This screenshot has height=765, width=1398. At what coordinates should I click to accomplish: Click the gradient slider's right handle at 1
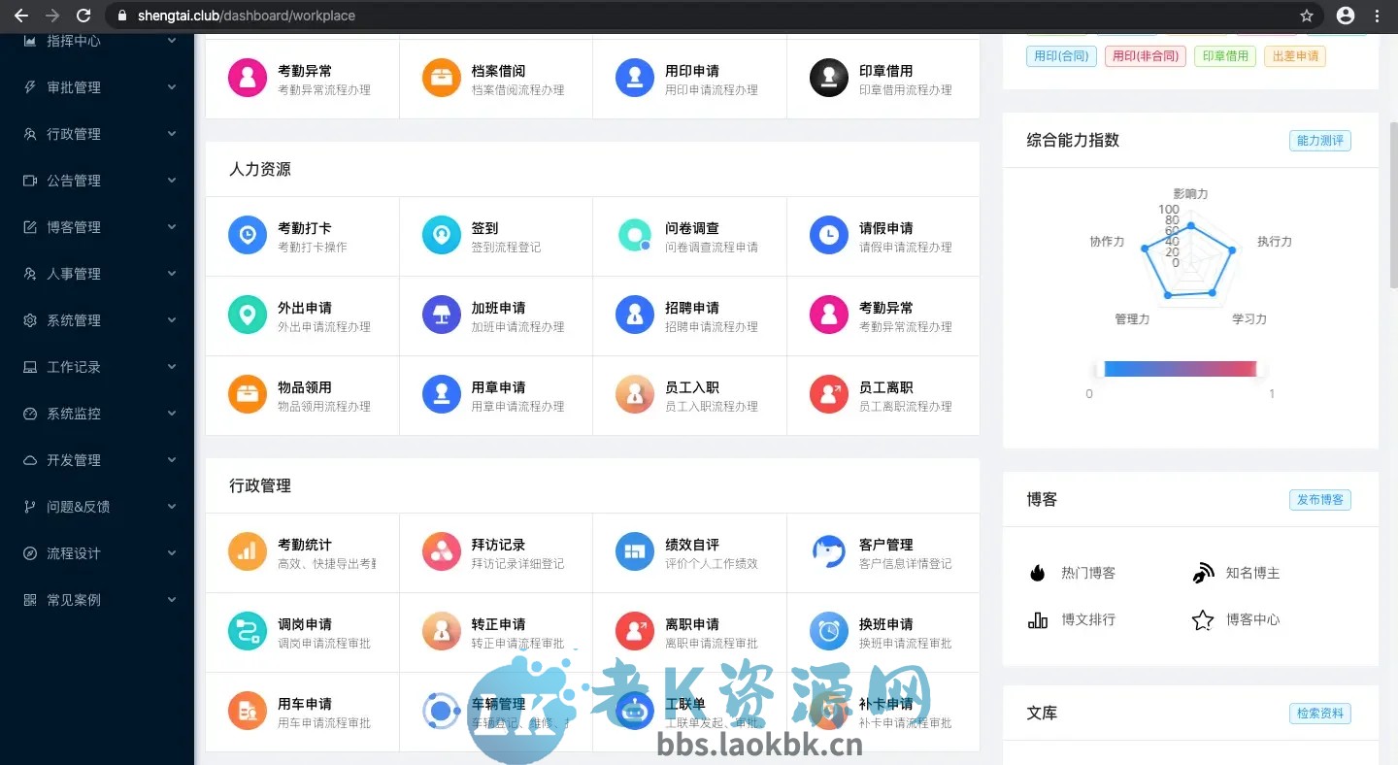1261,369
